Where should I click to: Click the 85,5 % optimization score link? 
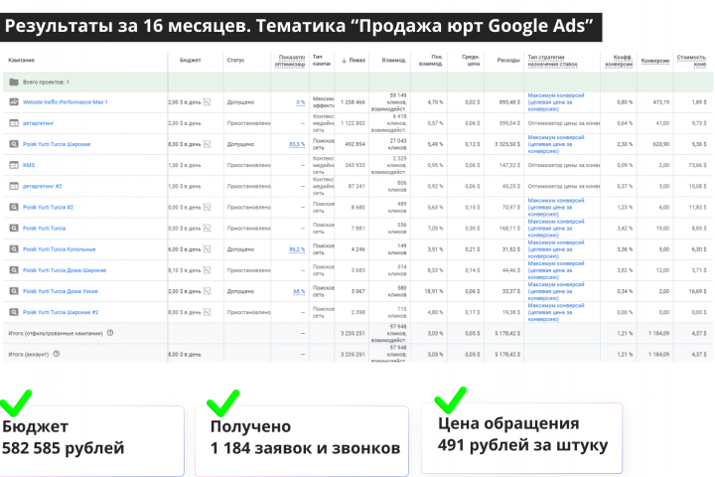pos(297,144)
